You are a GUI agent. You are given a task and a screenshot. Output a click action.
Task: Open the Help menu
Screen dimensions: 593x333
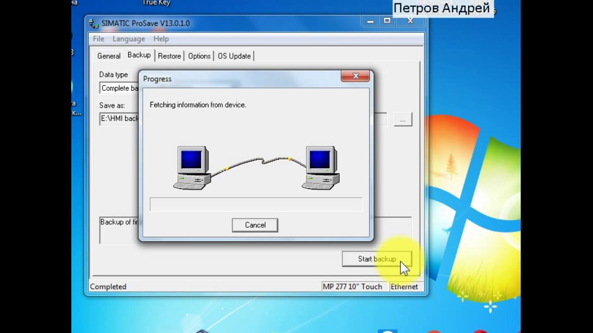click(161, 39)
